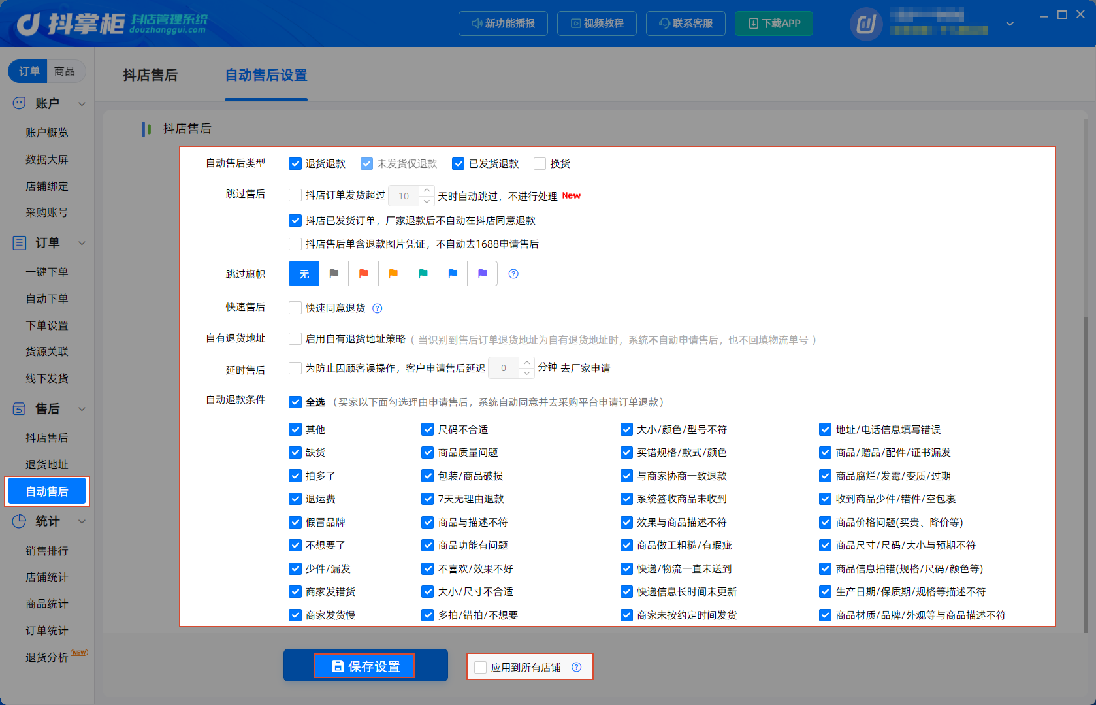Toggle 全选 refund conditions checkbox

[295, 402]
